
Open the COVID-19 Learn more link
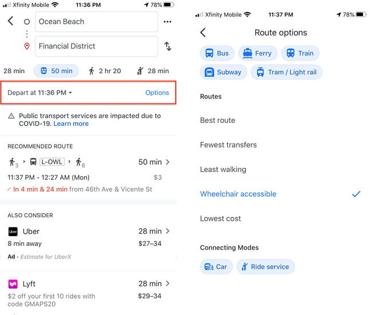(71, 123)
